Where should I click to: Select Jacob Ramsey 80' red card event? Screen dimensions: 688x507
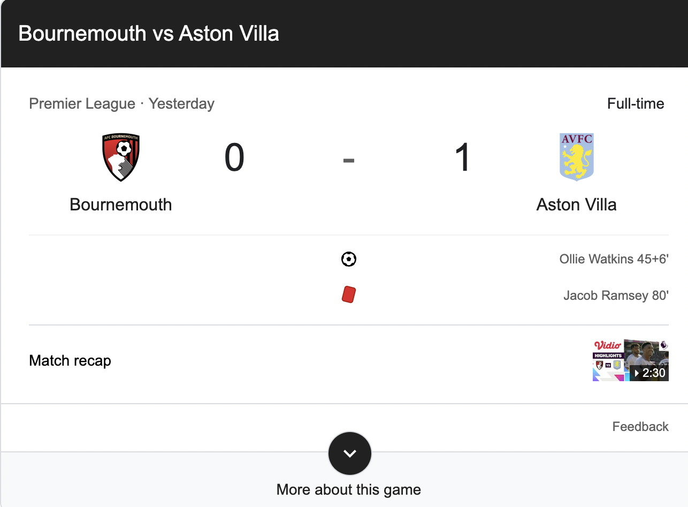click(x=616, y=295)
